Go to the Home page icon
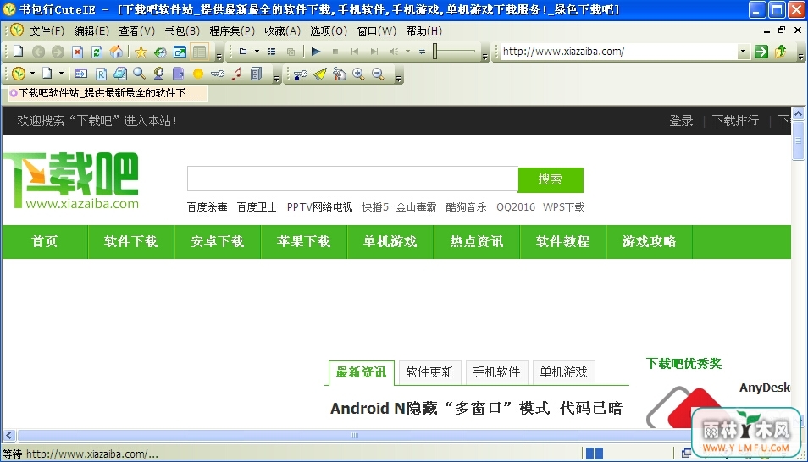The width and height of the screenshot is (808, 462). 117,52
